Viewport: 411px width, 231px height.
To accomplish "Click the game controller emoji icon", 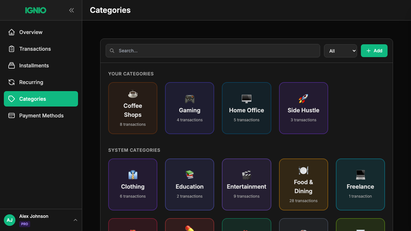I will [189, 98].
